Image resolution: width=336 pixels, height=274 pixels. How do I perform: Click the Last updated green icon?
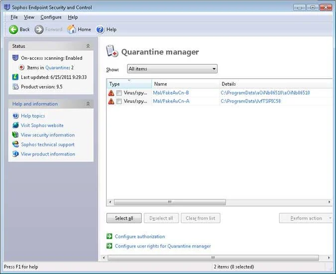pyautogui.click(x=15, y=77)
